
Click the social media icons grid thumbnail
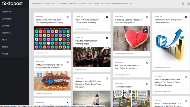pyautogui.click(x=52, y=38)
